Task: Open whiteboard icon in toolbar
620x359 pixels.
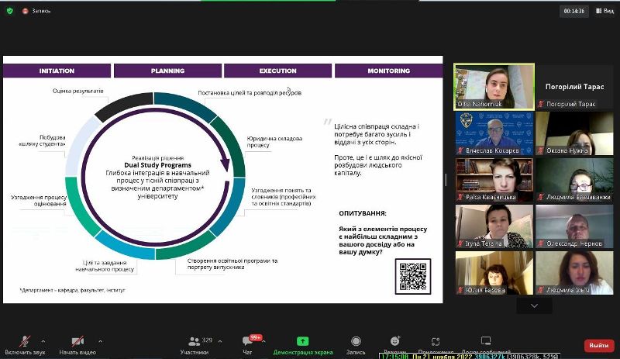Action: tap(486, 341)
